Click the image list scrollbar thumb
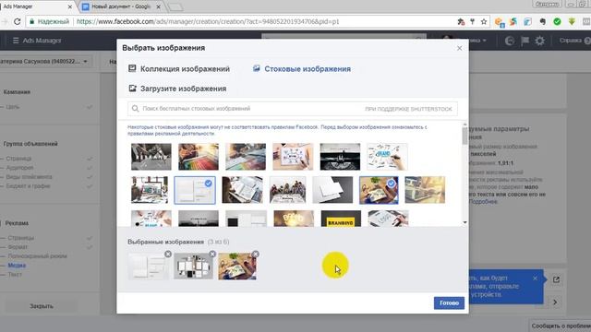 464,136
